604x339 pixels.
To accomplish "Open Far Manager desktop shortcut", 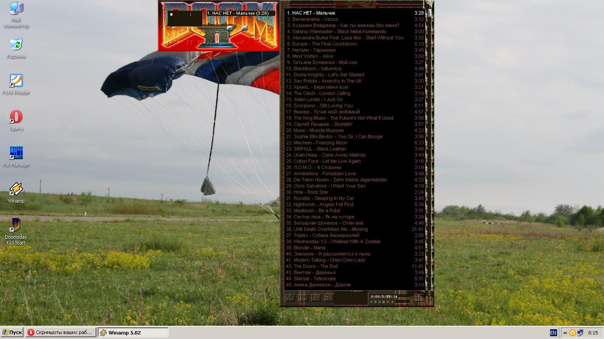I will click(16, 157).
